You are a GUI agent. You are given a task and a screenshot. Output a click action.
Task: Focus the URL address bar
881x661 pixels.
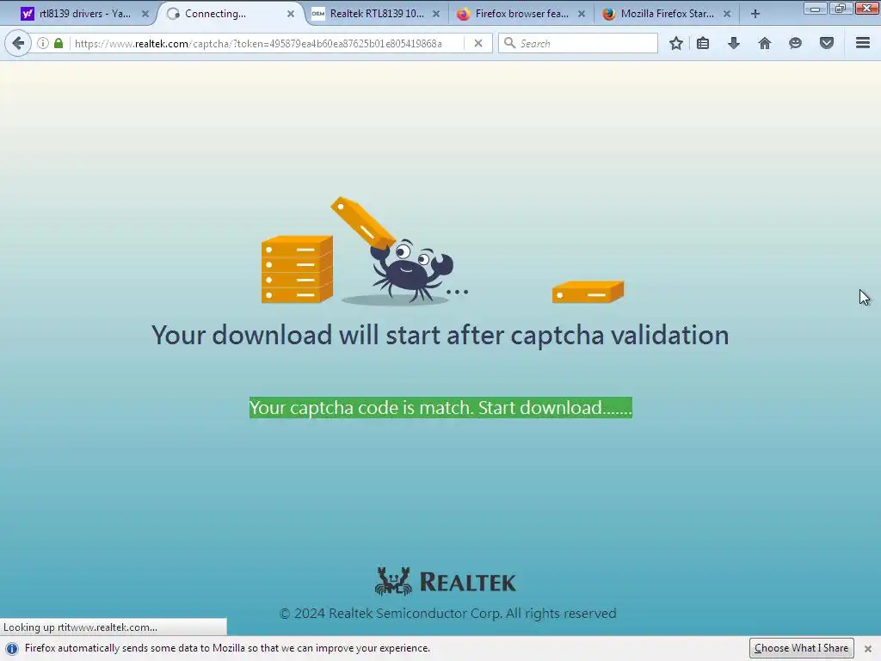[x=258, y=43]
